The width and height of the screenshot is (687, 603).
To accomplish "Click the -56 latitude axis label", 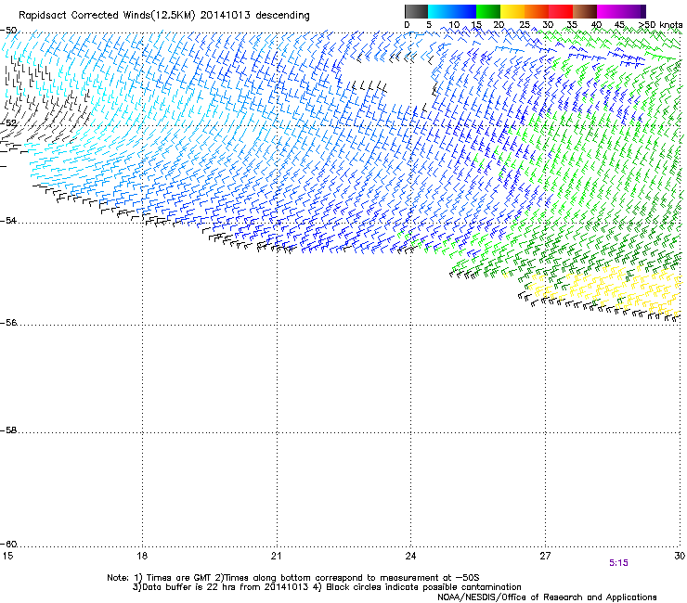I will [8, 323].
